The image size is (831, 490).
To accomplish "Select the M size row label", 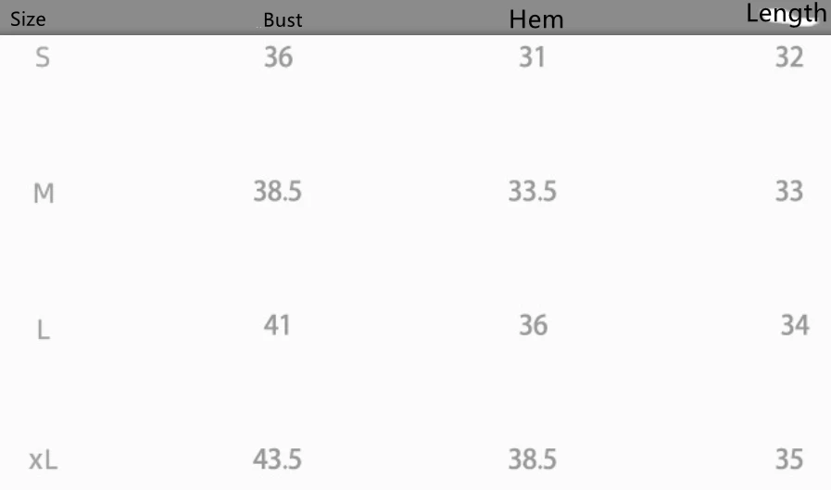I will click(44, 194).
